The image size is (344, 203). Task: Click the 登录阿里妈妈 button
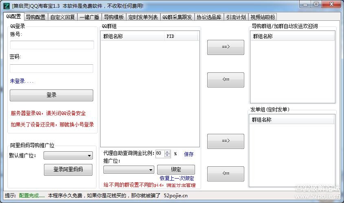coord(68,170)
